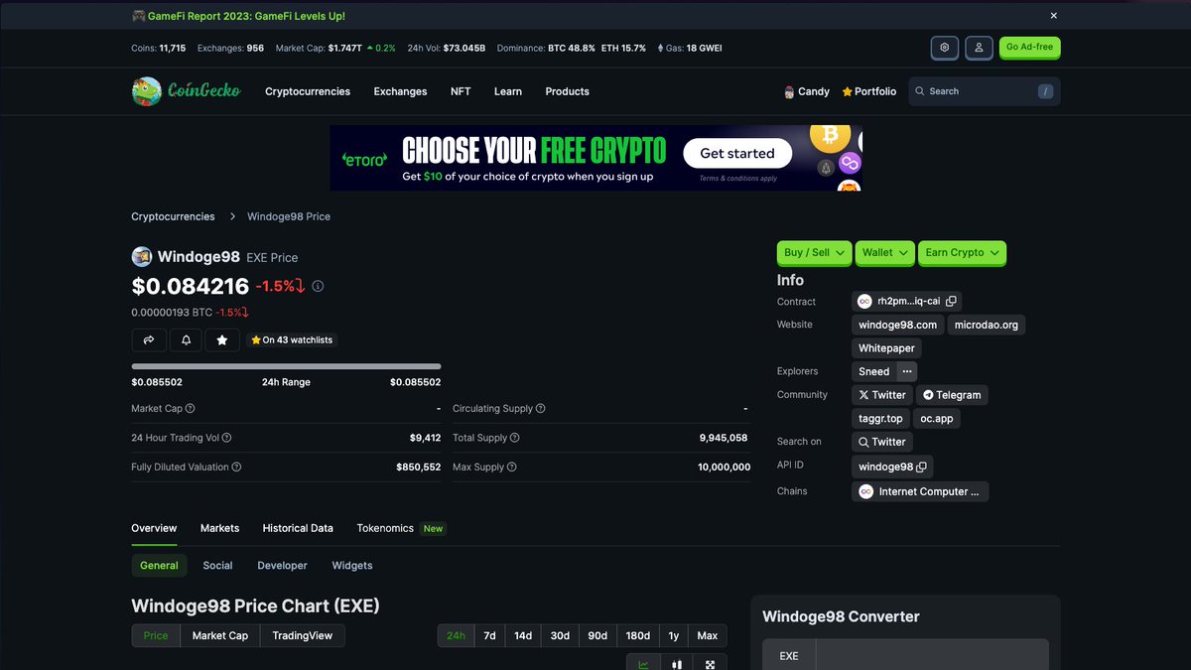
Task: Open Exchanges nav menu
Action: point(400,91)
